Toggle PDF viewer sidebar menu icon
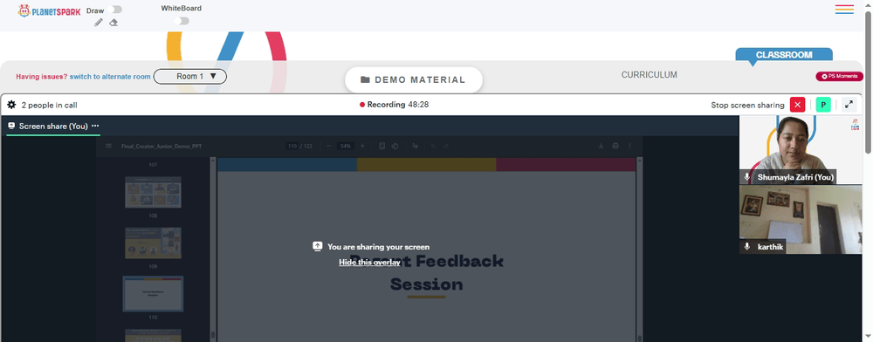873x342 pixels. click(108, 146)
